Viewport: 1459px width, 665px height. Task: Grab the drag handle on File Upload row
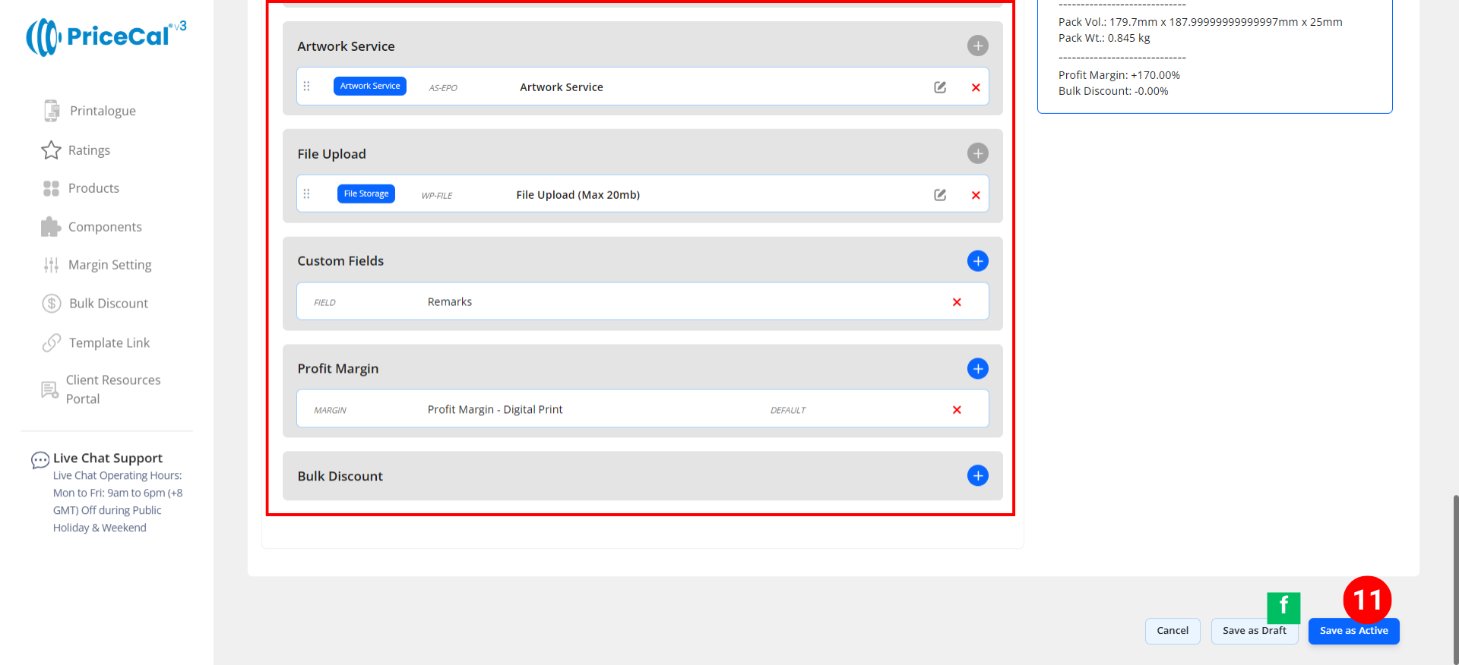[307, 194]
